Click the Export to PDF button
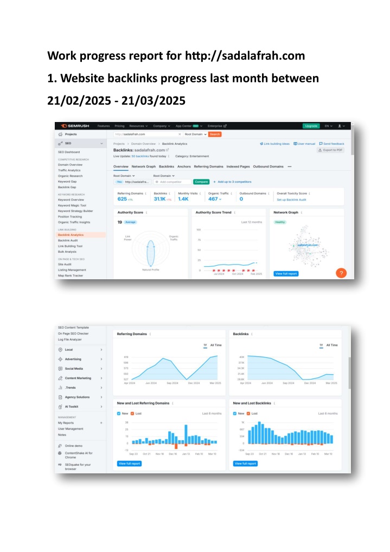The width and height of the screenshot is (390, 552). pyautogui.click(x=330, y=150)
